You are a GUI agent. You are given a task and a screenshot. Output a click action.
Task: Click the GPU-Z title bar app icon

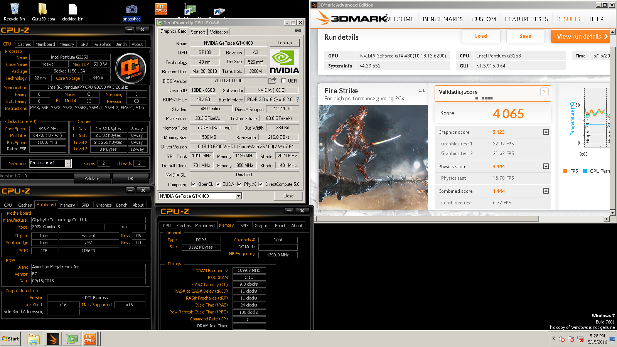click(160, 23)
